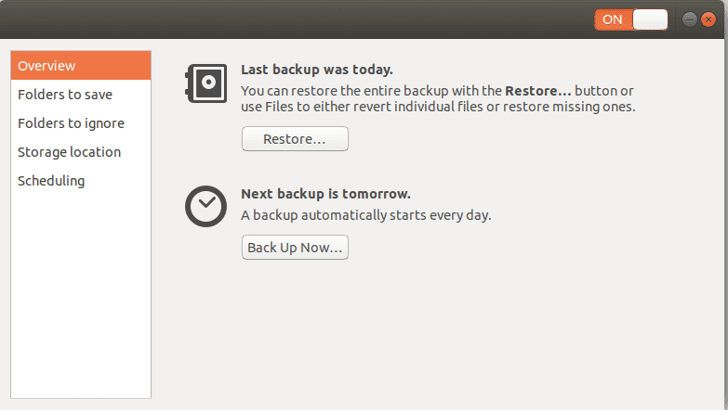Click 'A backup automatically starts every day.' text
728x410 pixels.
tap(365, 215)
